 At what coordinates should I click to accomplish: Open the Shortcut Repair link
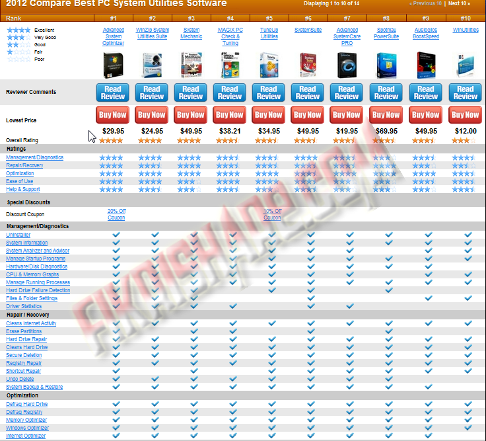click(x=24, y=371)
